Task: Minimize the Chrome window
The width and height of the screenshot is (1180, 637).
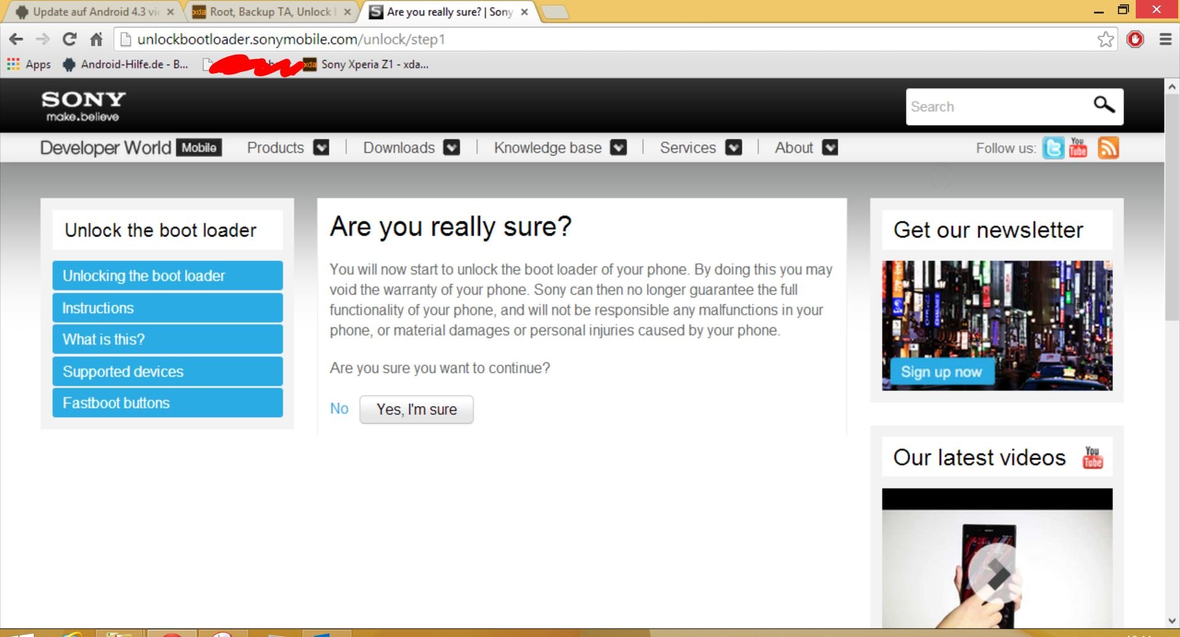Action: tap(1099, 10)
